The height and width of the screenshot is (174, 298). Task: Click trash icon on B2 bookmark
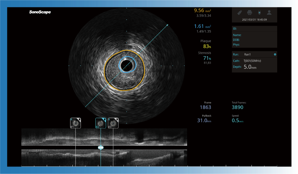click(x=104, y=120)
